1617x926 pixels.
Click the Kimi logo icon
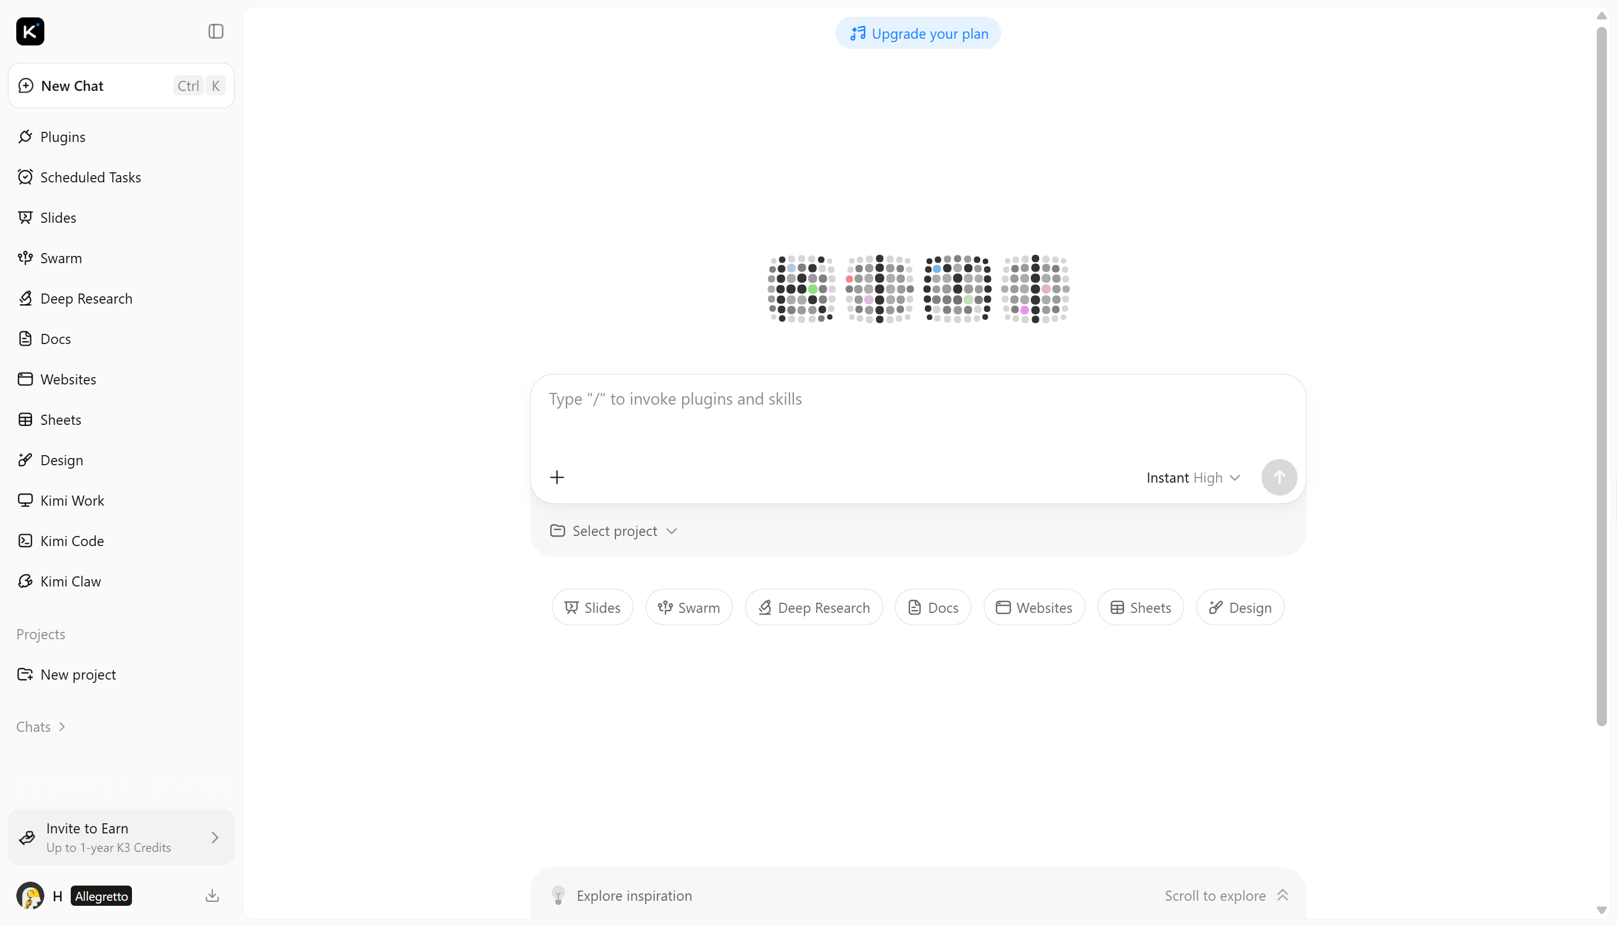[30, 31]
